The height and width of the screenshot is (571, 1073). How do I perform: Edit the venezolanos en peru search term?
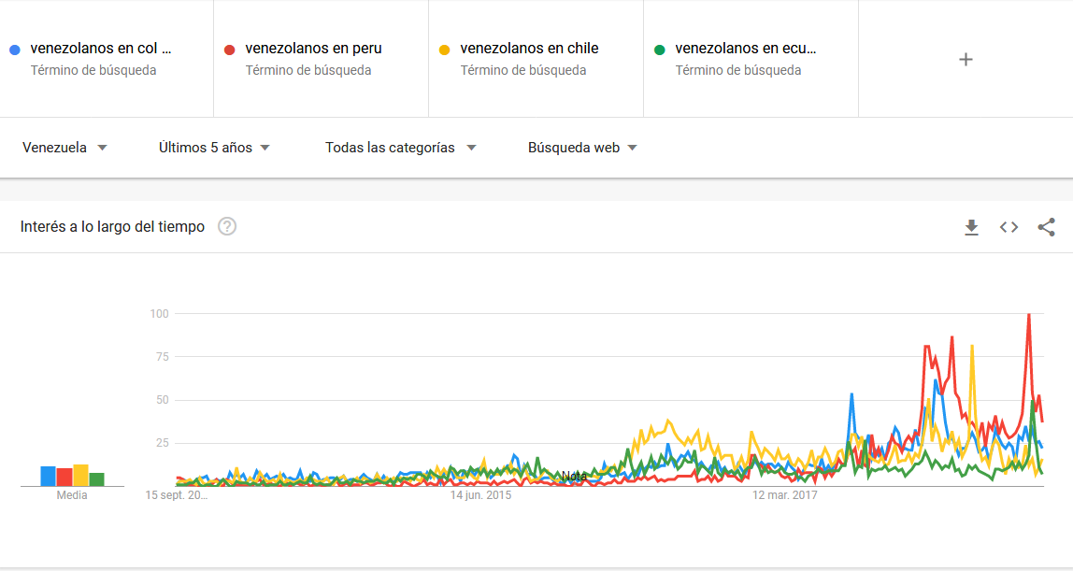click(x=313, y=49)
